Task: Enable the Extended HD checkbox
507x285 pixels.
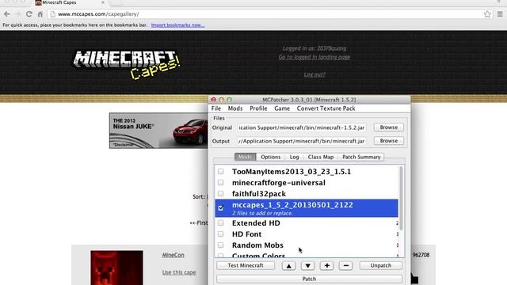Action: pos(220,223)
